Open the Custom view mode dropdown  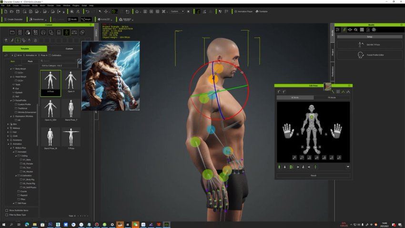177,11
